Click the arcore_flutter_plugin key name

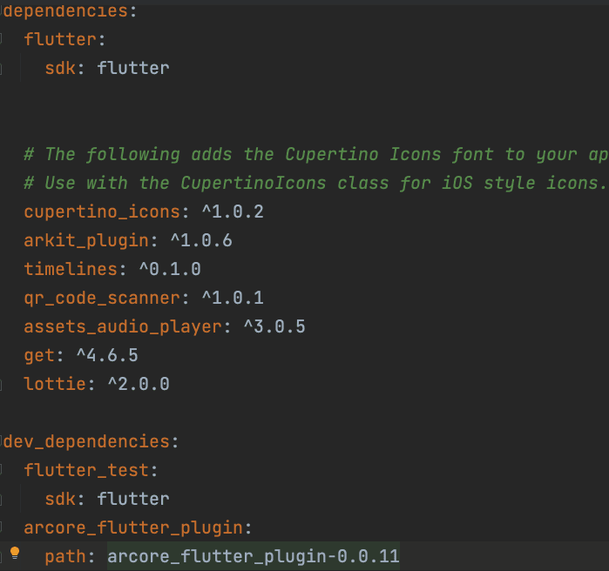pos(137,527)
